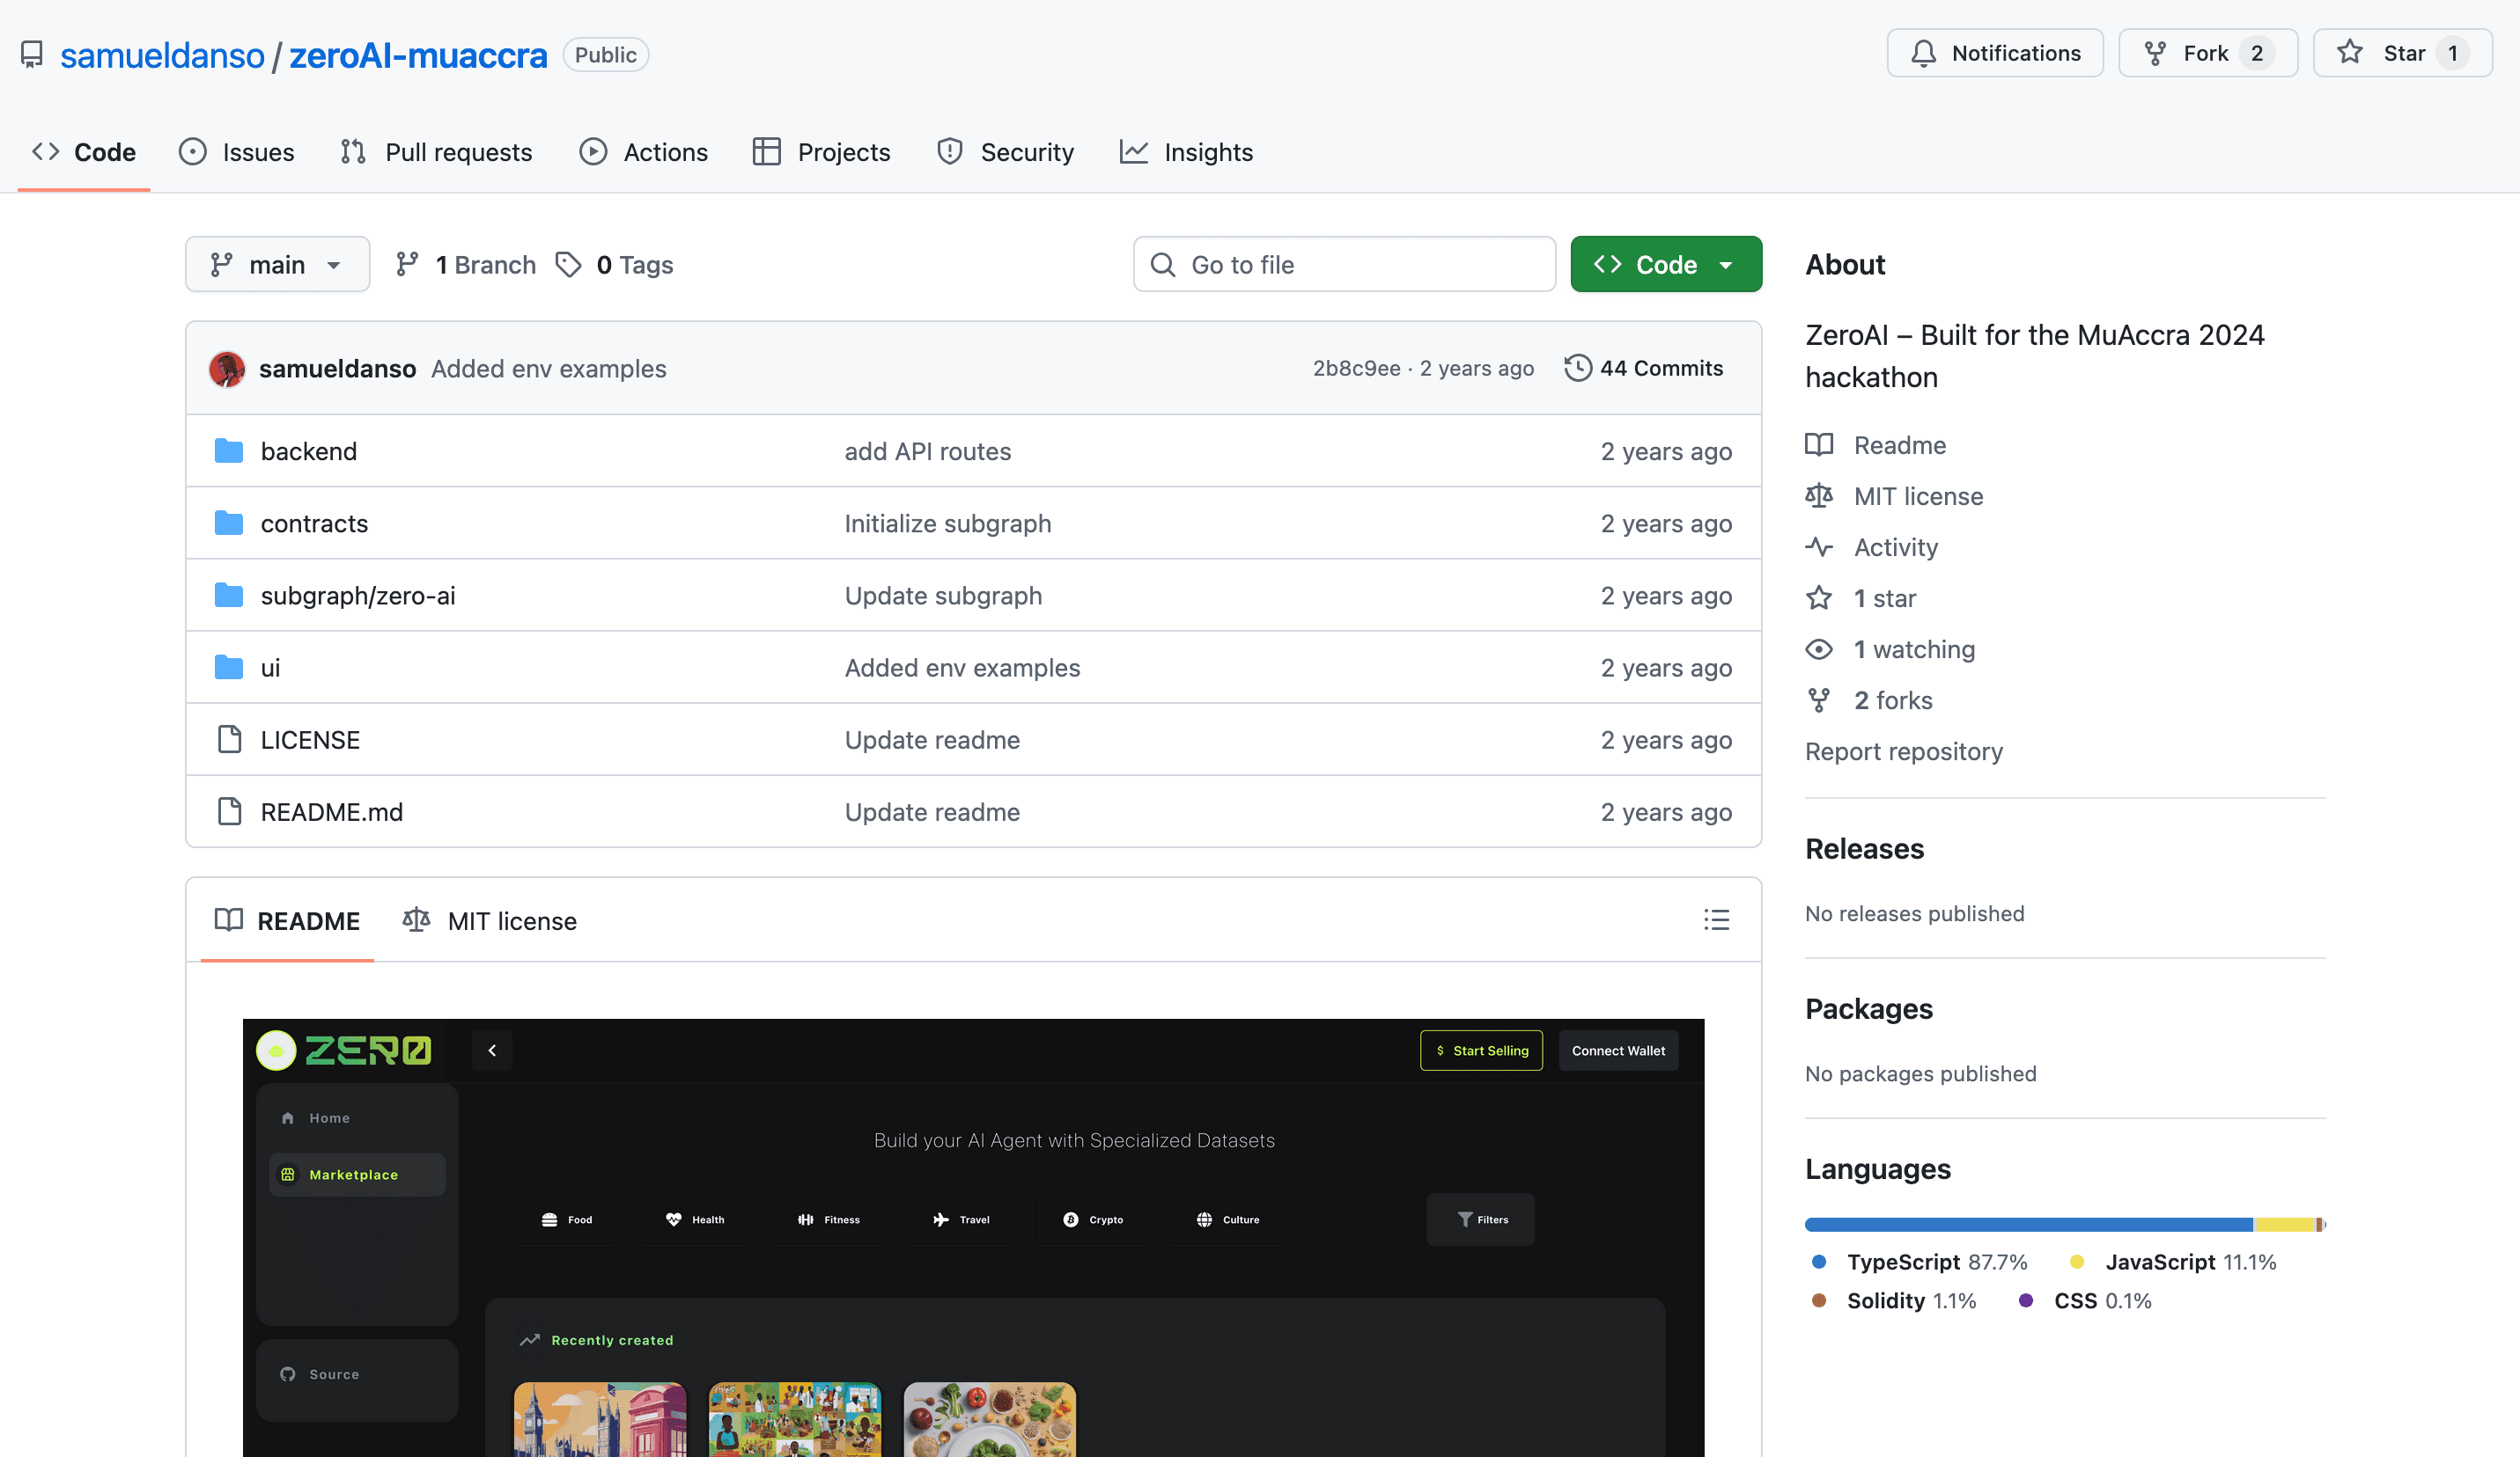Screen dimensions: 2520x1457
Task: Open the Notifications bell button
Action: [1995, 54]
